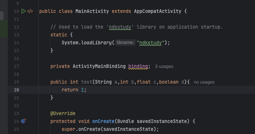Click 'return' keyword on line 20

[x=70, y=90]
